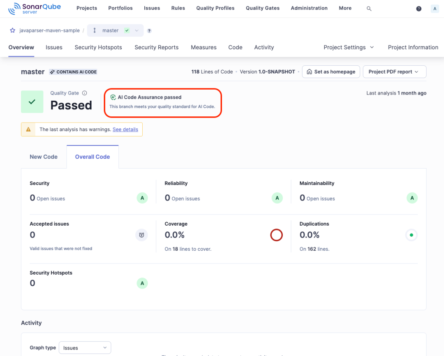
Task: Click the Quality Gate info icon
Action: coord(85,93)
